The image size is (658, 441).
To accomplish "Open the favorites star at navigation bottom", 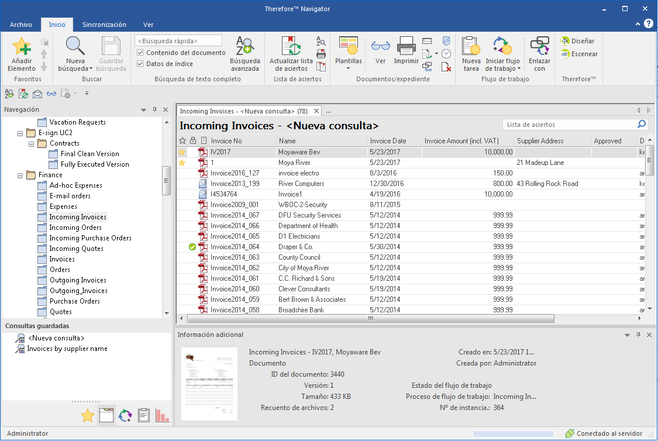I will [x=88, y=415].
